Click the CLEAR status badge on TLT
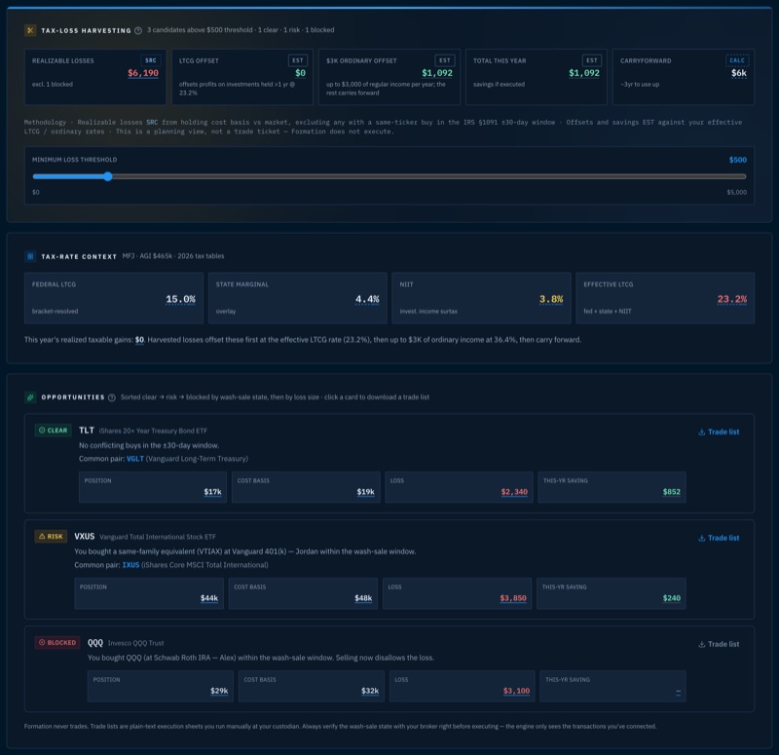 [54, 431]
